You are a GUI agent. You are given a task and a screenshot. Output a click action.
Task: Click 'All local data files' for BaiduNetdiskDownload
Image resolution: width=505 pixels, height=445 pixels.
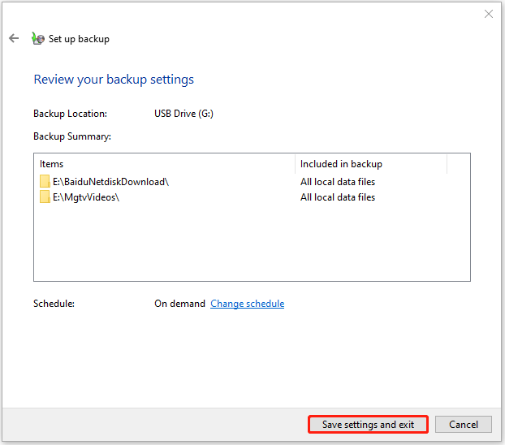tap(338, 182)
